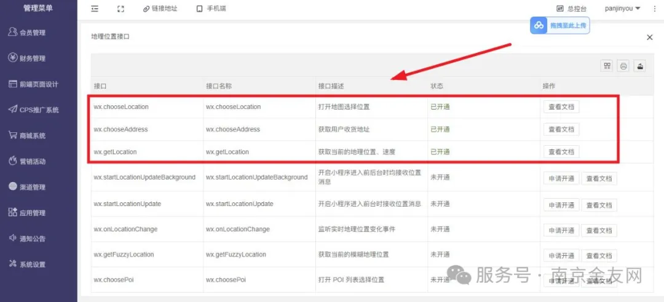
Task: Click 申请开通 for wx.onLocationChange
Action: pos(561,231)
